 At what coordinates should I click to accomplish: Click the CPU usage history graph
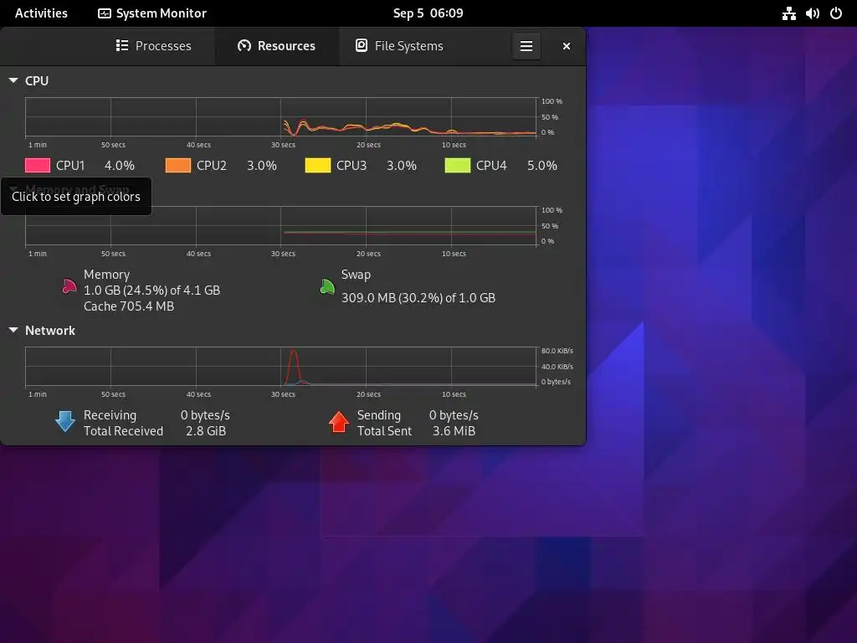pos(281,117)
